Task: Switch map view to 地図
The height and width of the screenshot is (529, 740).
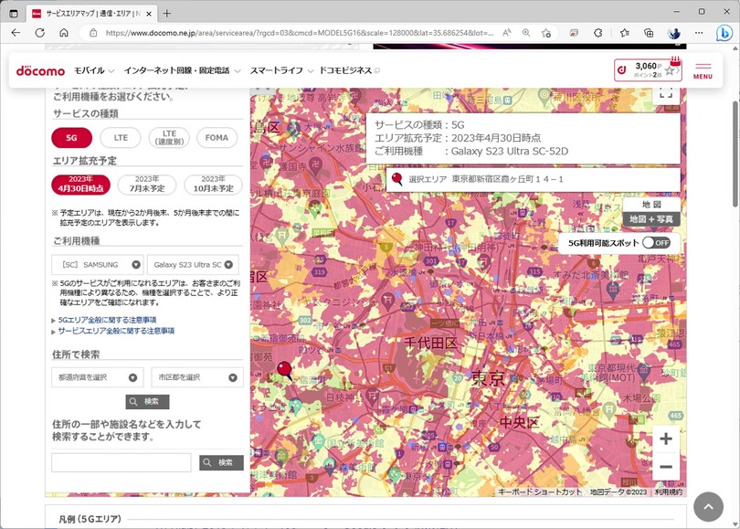Action: click(x=651, y=205)
